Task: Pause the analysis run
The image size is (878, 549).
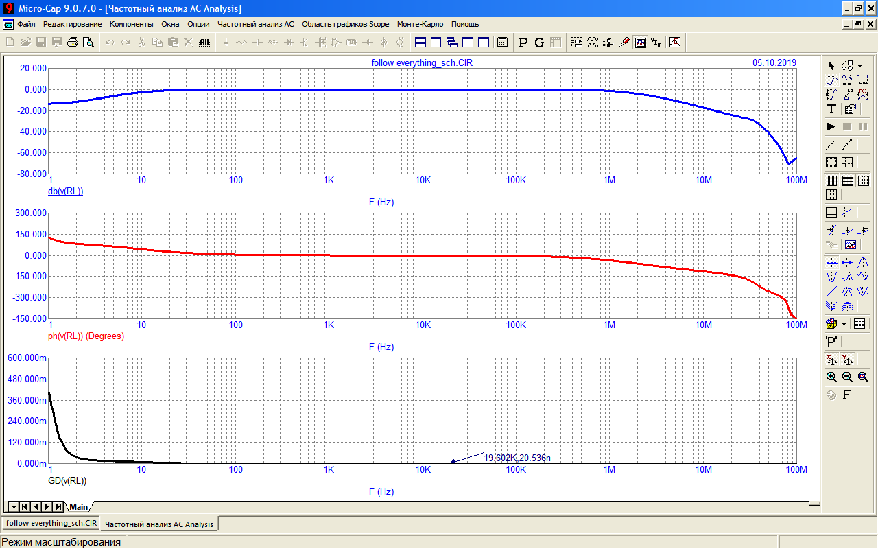Action: [863, 127]
